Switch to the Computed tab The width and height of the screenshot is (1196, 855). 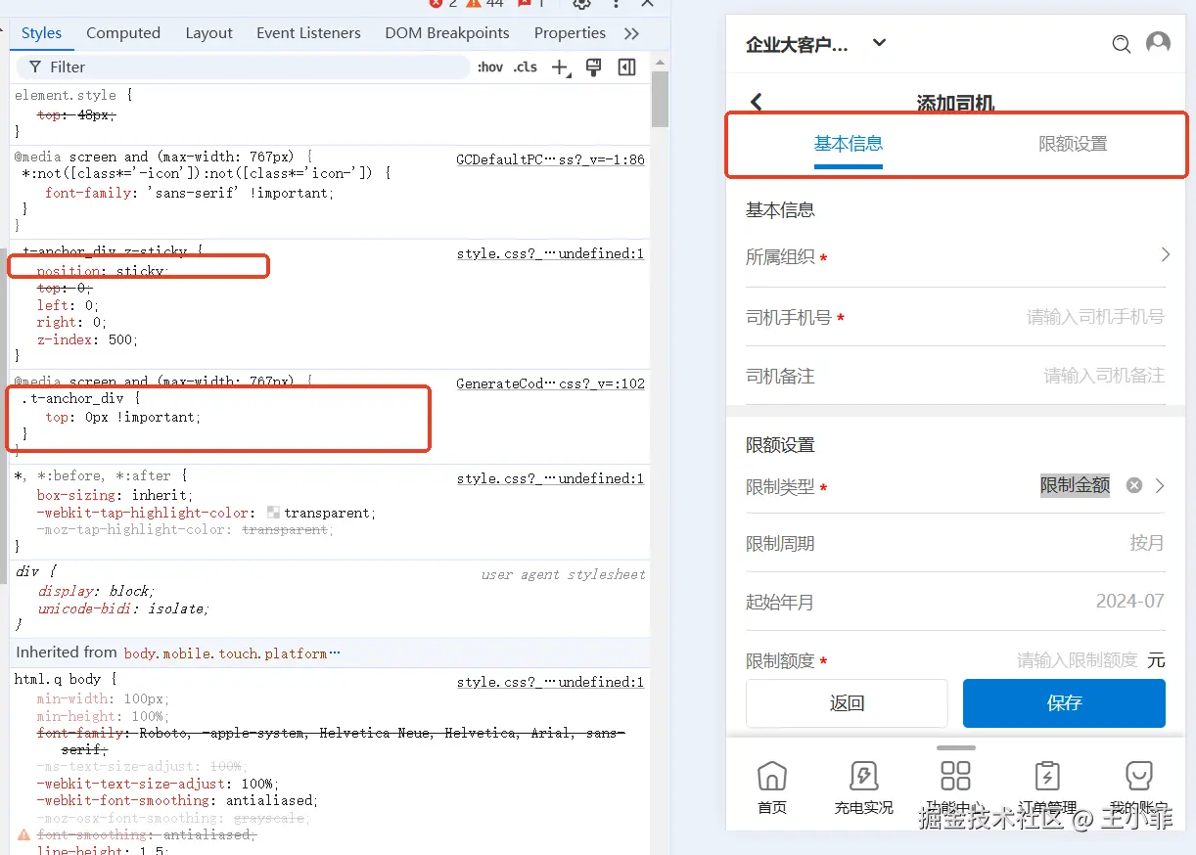[123, 33]
